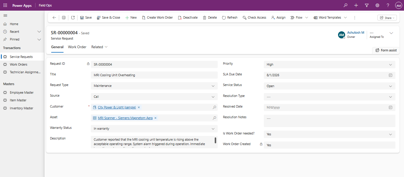
Task: Click the form view record-set icon
Action: click(x=64, y=17)
